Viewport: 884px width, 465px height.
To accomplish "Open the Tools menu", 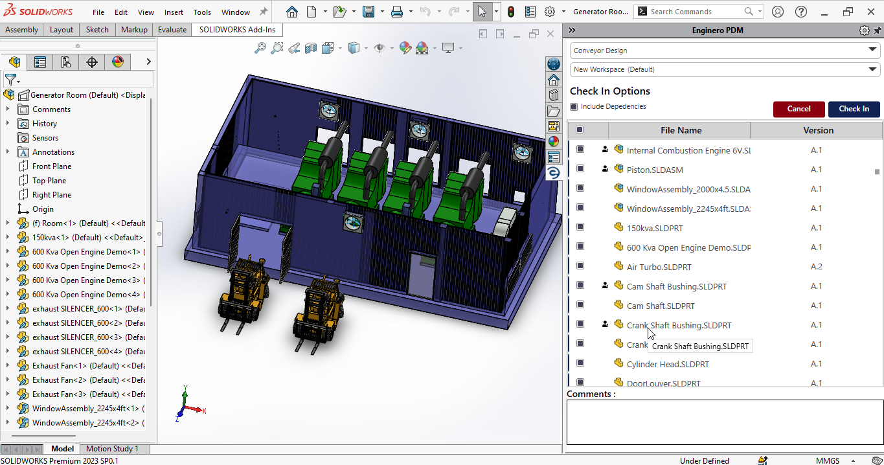I will [202, 12].
